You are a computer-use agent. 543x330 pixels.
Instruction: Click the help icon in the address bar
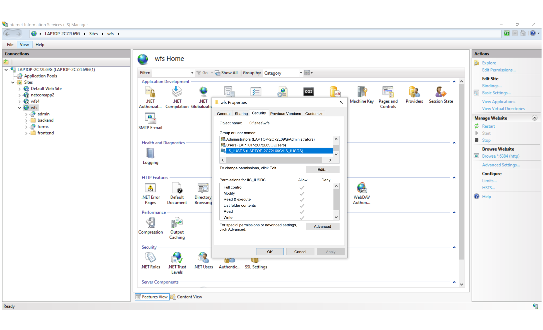532,33
